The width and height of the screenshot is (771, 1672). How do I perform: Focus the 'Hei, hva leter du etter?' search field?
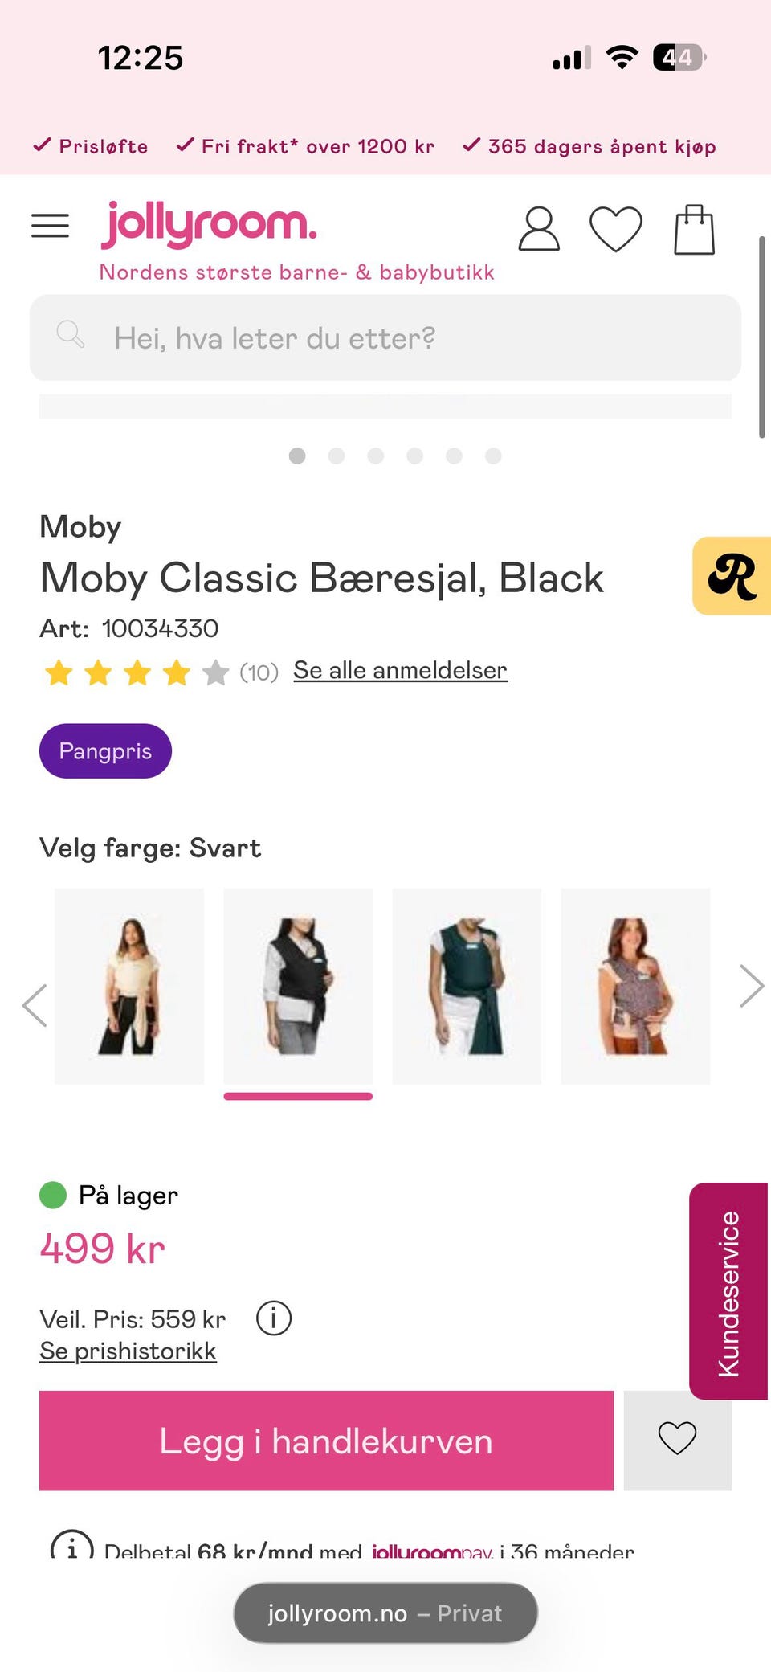pyautogui.click(x=385, y=337)
